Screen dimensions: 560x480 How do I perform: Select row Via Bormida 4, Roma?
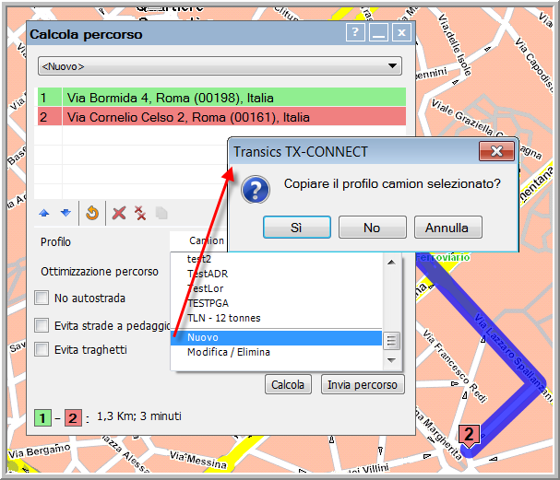pos(221,98)
